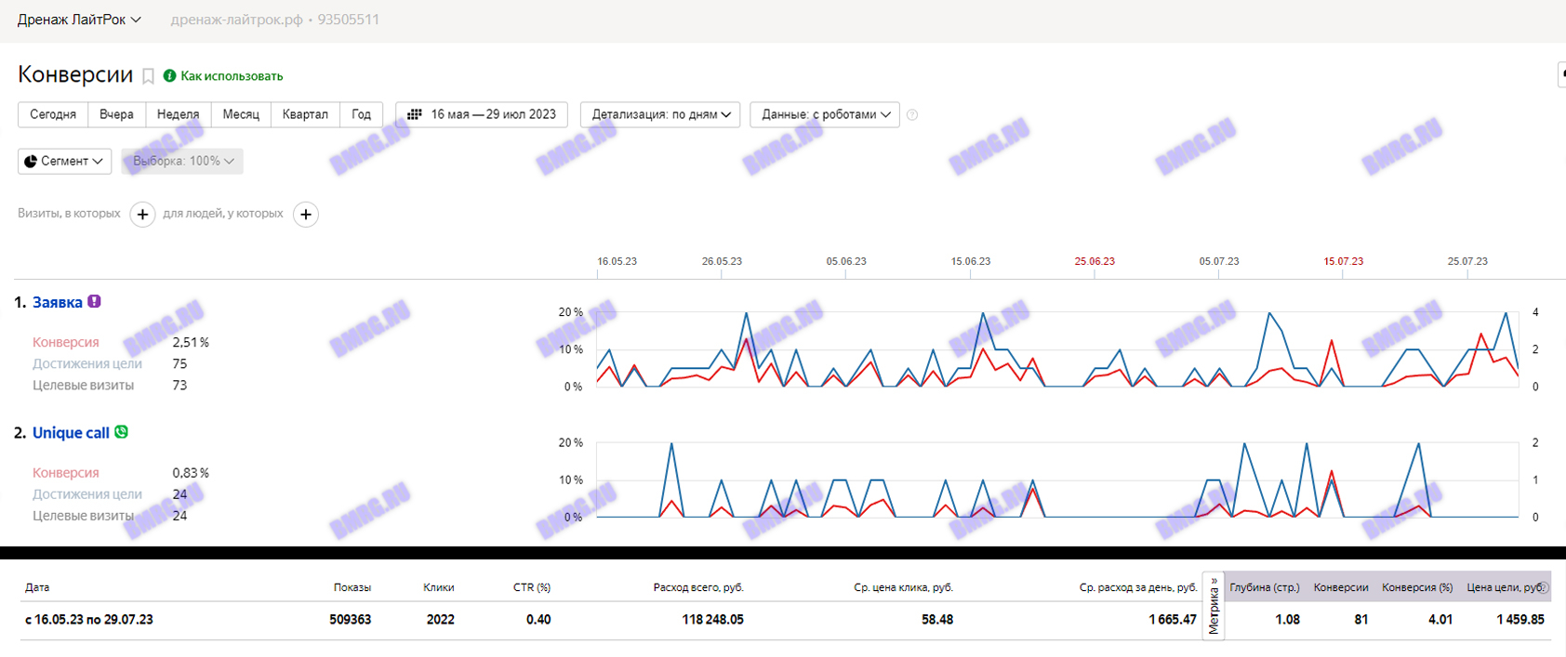Click the green info icon before Как использовать

click(x=169, y=76)
